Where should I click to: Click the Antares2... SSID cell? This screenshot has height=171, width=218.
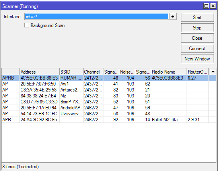[x=71, y=90]
